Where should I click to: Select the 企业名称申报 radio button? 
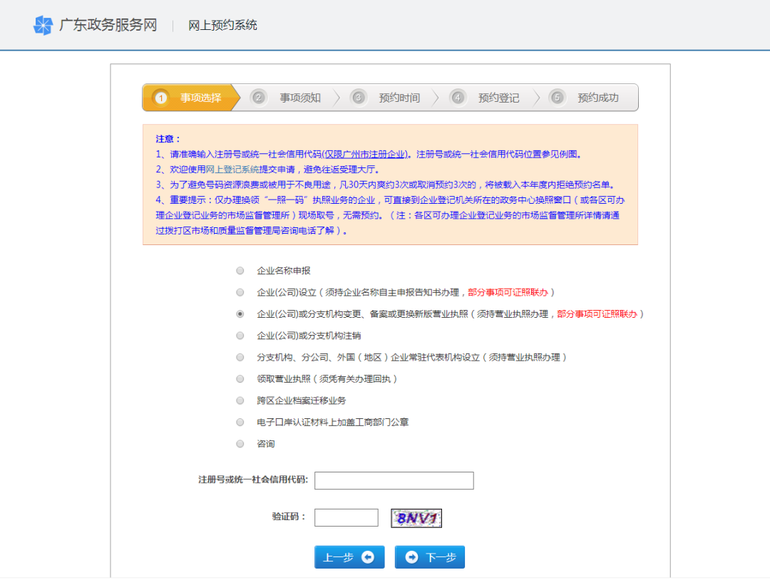point(240,270)
